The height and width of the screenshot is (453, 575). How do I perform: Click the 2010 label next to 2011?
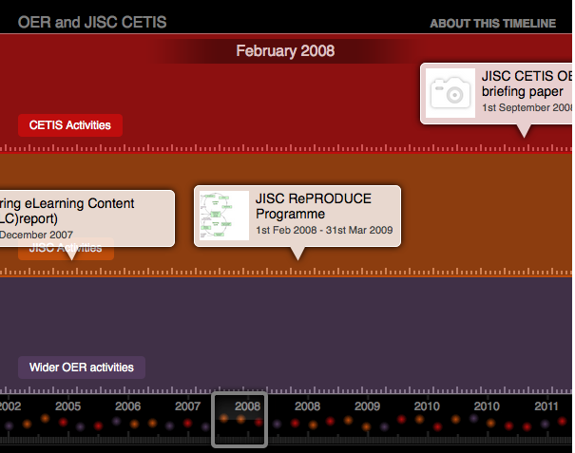pos(487,406)
